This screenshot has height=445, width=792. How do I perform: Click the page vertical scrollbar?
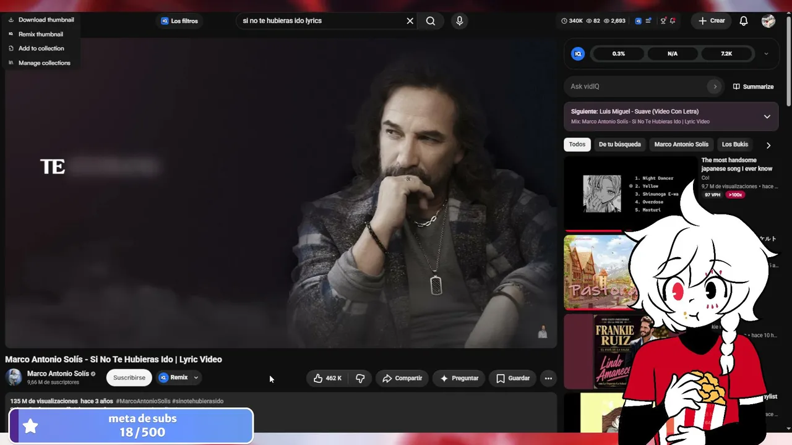[788, 62]
